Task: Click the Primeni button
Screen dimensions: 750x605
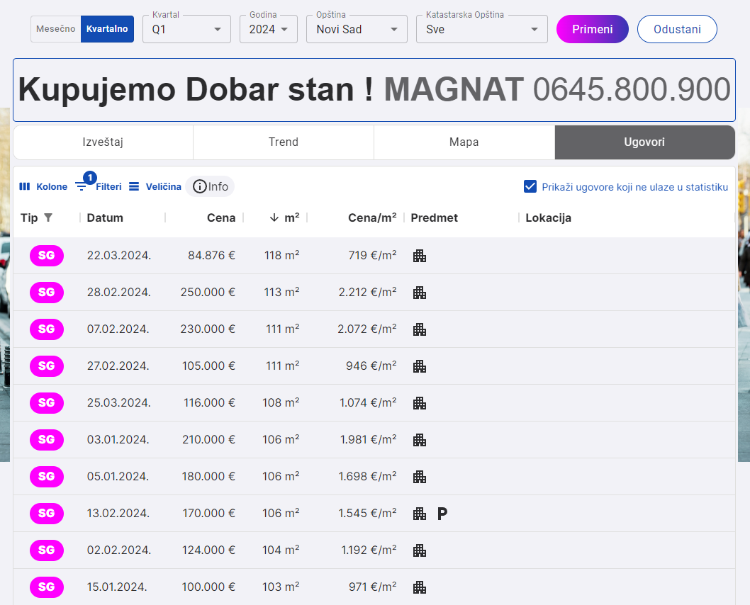Action: (x=592, y=29)
